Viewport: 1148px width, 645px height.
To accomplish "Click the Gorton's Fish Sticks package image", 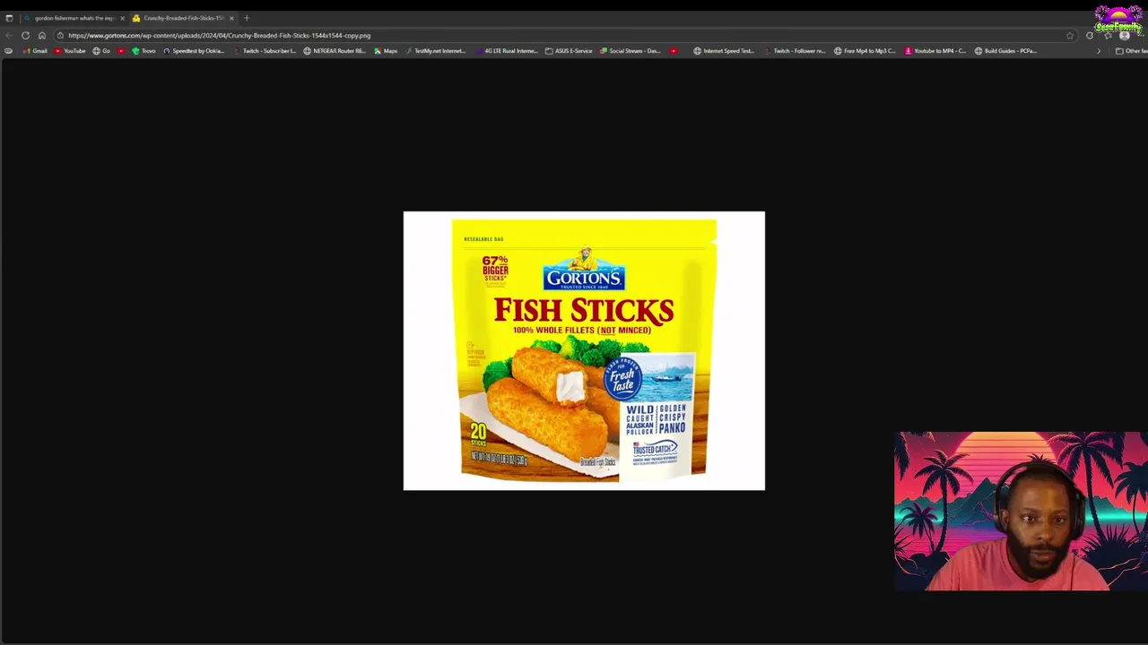I will tap(584, 351).
